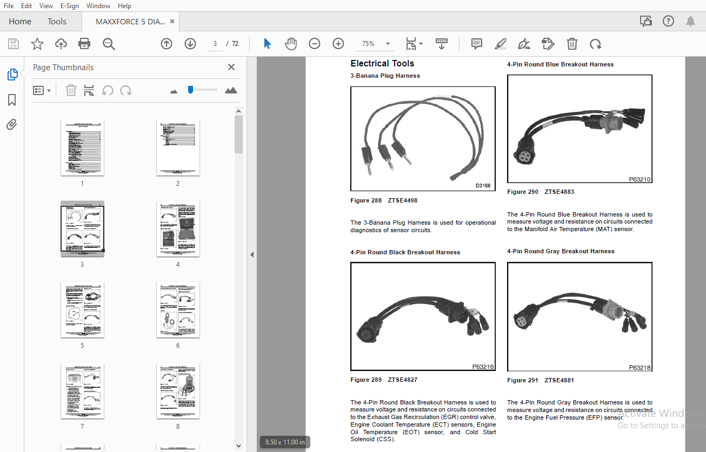The width and height of the screenshot is (706, 452).
Task: Click the fit page scrolling icon
Action: pos(411,44)
